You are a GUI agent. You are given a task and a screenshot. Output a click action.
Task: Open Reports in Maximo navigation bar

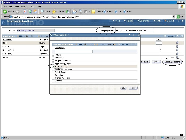129,21
